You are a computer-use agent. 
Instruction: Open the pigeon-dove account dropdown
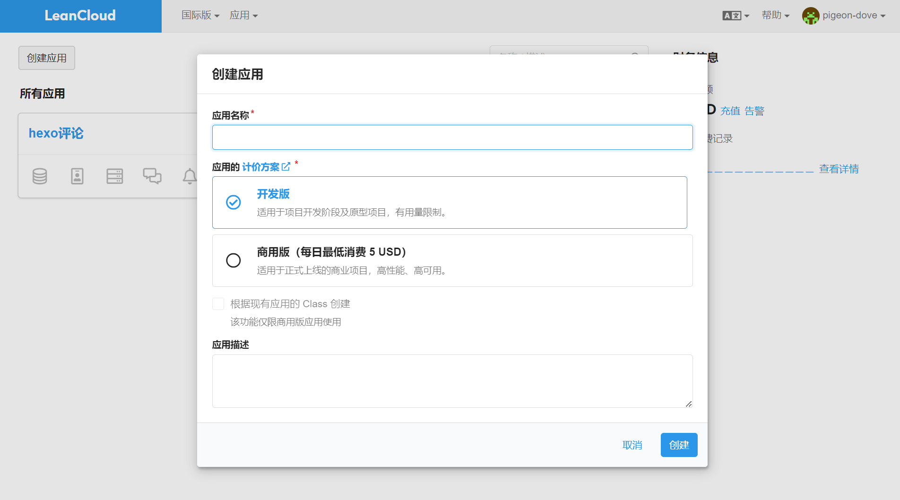point(854,16)
